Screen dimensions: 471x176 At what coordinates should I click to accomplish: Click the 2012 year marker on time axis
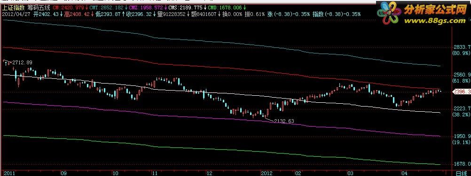(267, 173)
